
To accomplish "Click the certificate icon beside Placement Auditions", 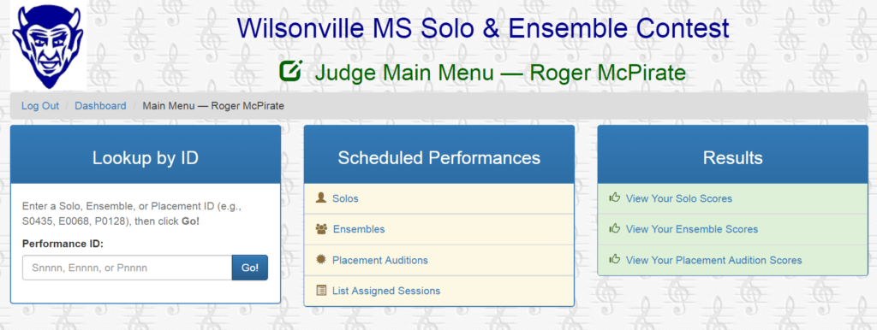I will coord(320,260).
